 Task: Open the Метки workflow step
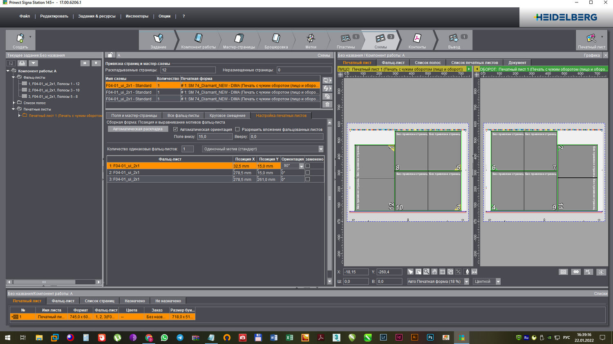[311, 41]
